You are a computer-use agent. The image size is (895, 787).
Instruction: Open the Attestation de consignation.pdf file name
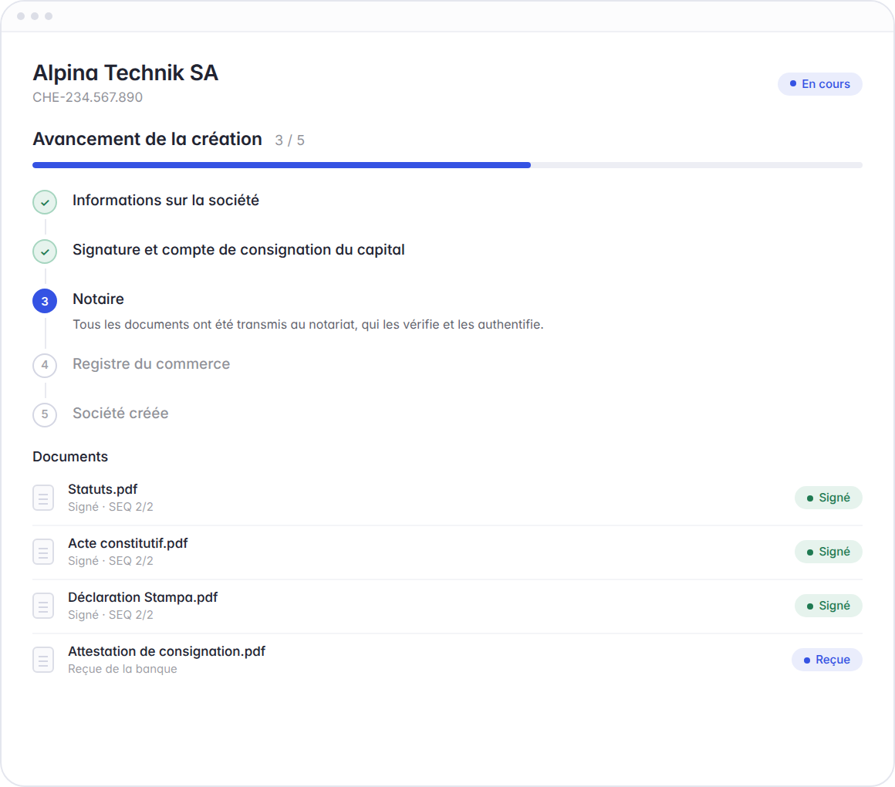coord(167,652)
